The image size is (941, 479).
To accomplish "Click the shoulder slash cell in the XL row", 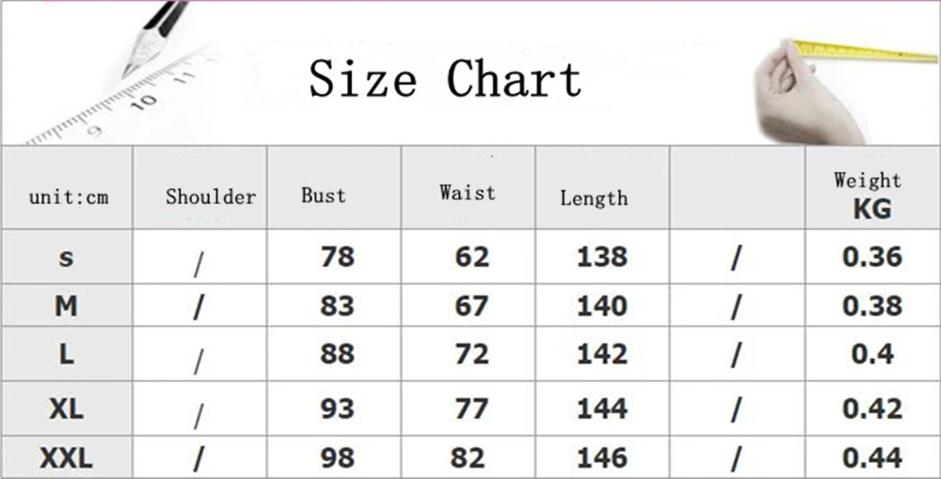I will 199,410.
